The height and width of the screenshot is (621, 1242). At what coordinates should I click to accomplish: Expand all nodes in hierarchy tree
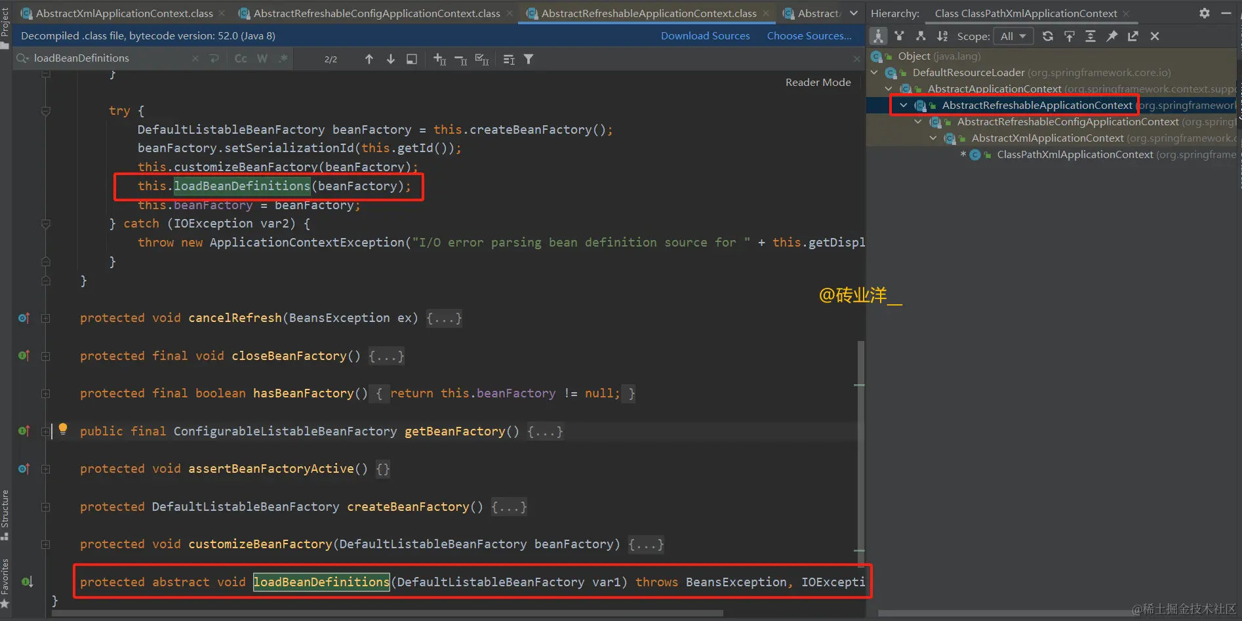tap(1091, 36)
